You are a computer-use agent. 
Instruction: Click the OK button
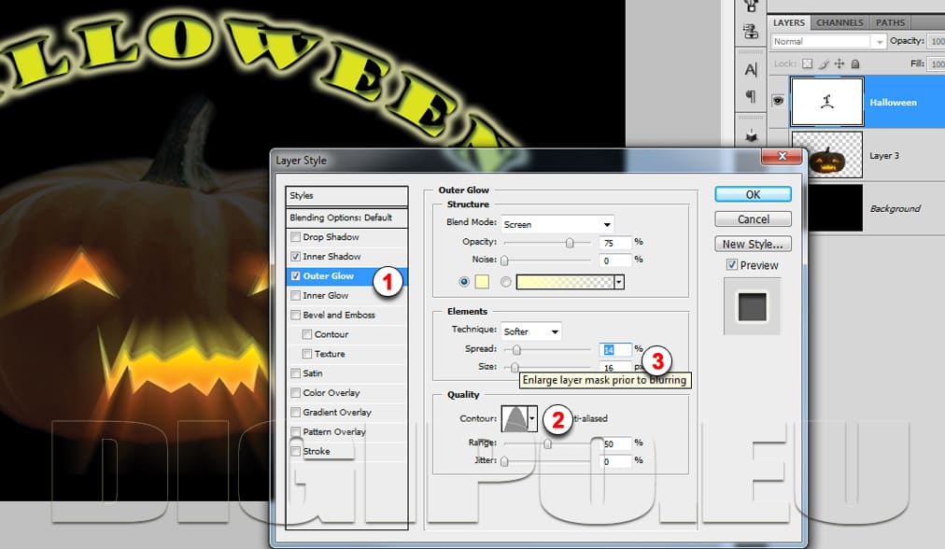pyautogui.click(x=753, y=194)
